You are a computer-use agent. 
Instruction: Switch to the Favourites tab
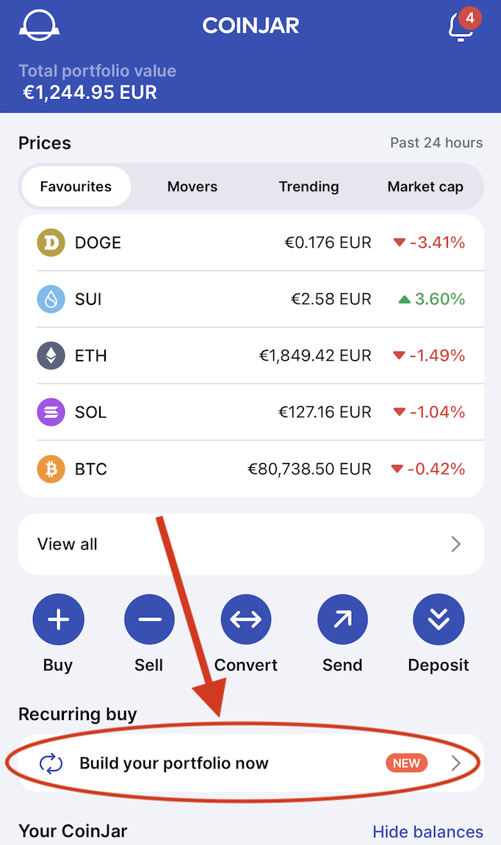[x=76, y=187]
